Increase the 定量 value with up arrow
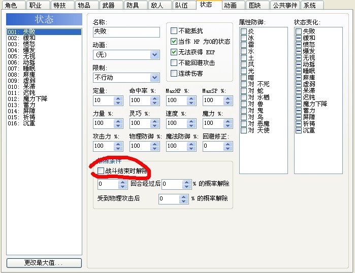Image resolution: width=355 pixels, height=273 pixels. coord(118,98)
